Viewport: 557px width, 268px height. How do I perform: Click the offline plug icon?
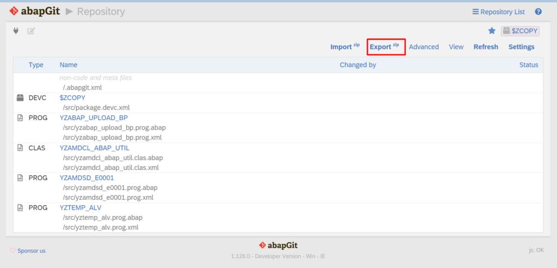coord(16,31)
